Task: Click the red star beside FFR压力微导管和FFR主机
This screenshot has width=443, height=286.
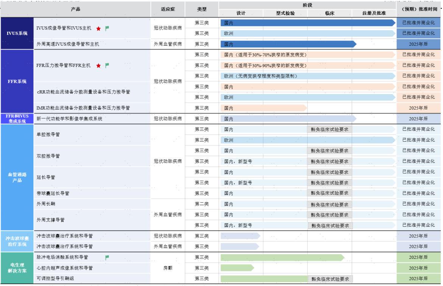Action: point(98,66)
